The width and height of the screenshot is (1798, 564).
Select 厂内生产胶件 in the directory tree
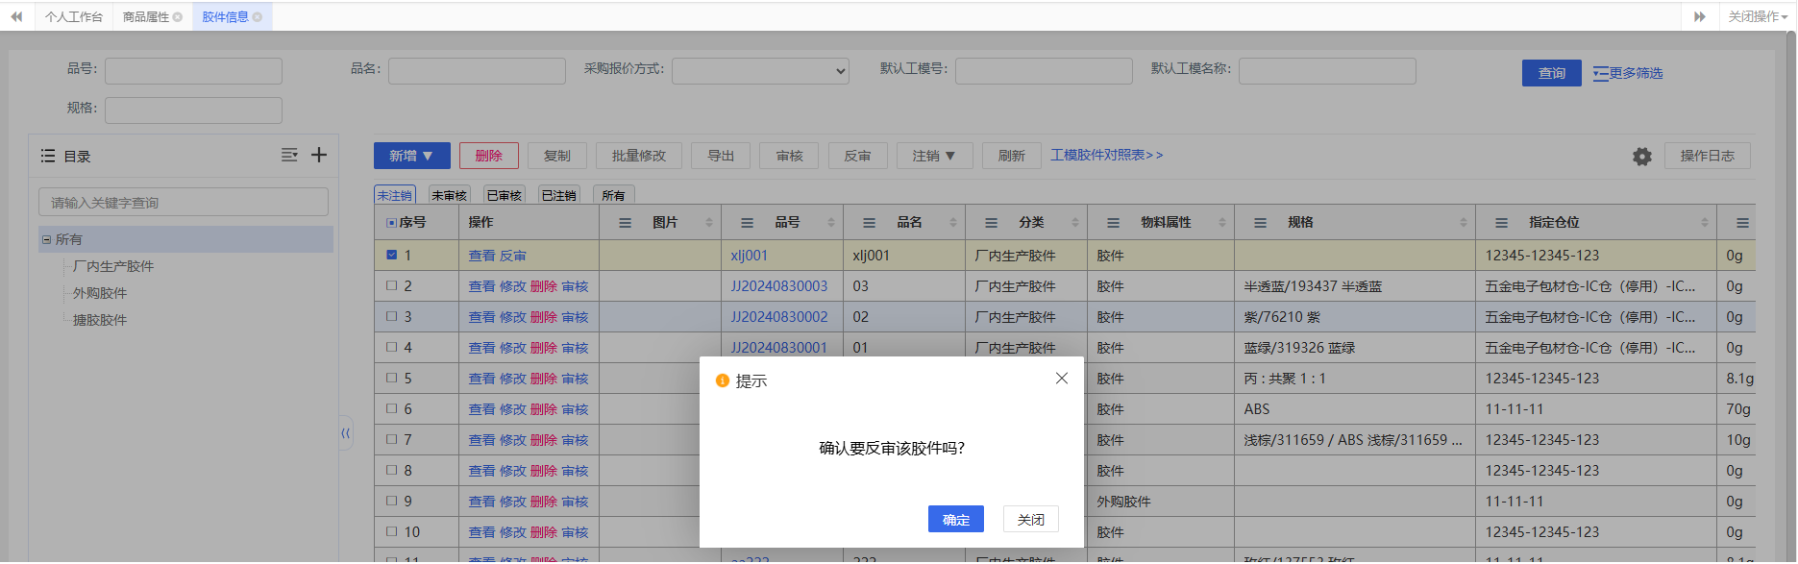pyautogui.click(x=113, y=267)
